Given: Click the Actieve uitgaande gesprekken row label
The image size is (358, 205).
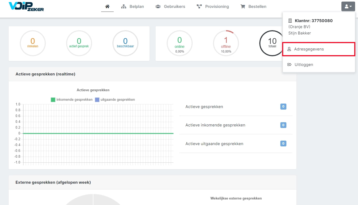Looking at the screenshot, I should [x=214, y=144].
